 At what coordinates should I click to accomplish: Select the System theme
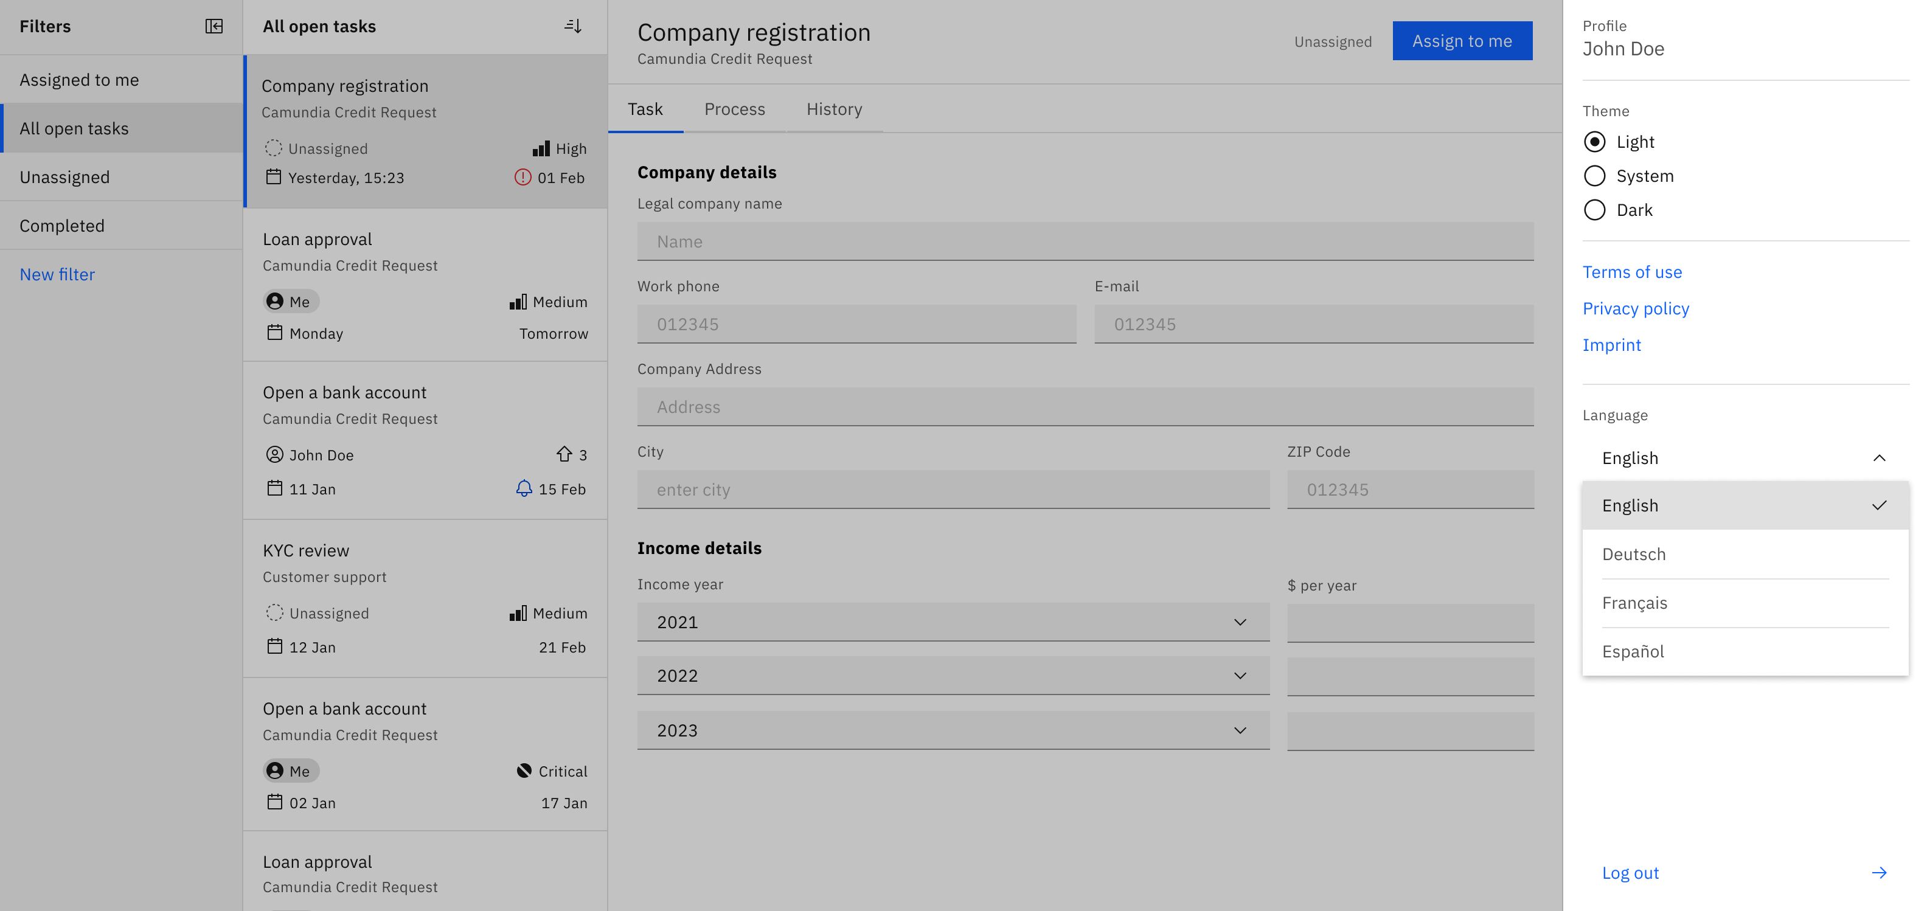coord(1595,176)
